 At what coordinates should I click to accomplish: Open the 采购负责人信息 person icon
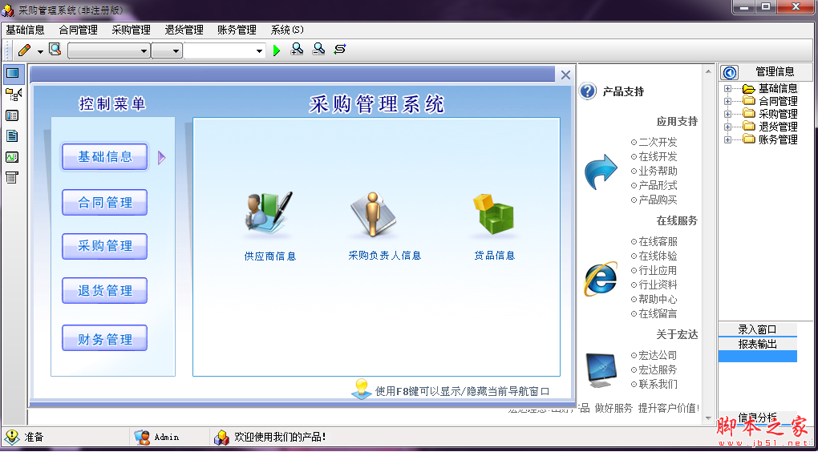click(373, 214)
